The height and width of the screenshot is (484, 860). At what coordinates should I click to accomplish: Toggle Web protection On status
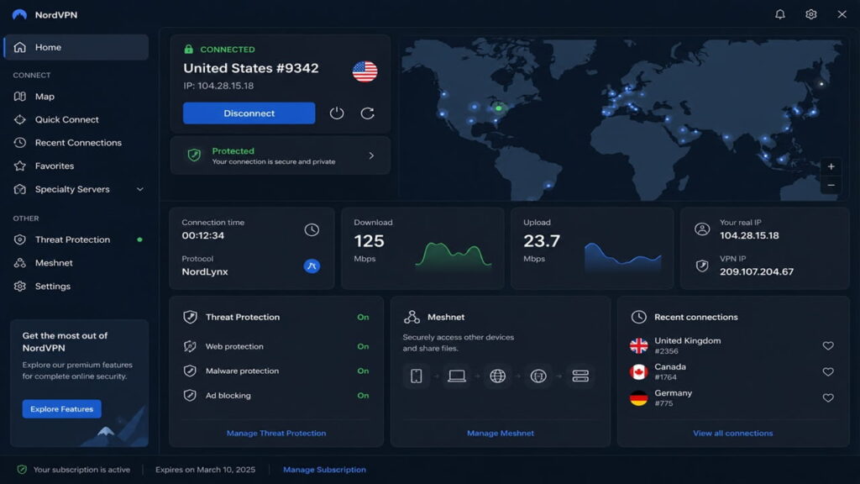pos(363,346)
